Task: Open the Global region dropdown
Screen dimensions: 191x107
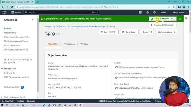Action: [x=164, y=12]
